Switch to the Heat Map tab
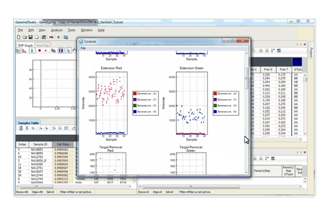This screenshot has width=330, height=213. coord(43,45)
